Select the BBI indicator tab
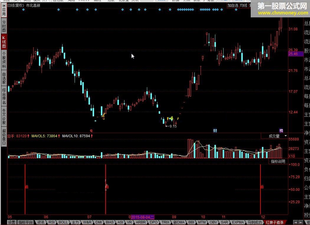This screenshot has height=225, width=310. click(x=191, y=222)
